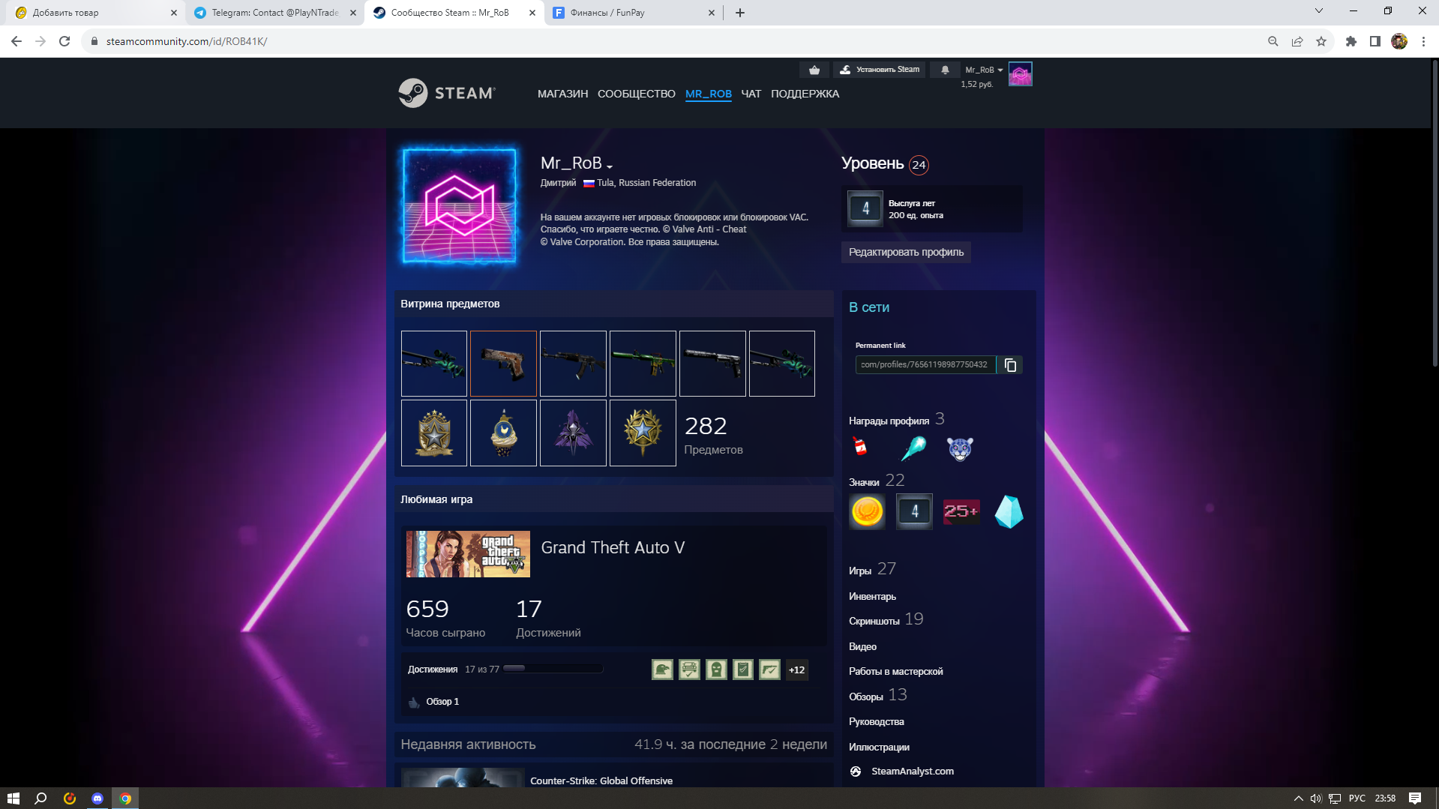Image resolution: width=1439 pixels, height=809 pixels.
Task: Open the Уровень 24 level link
Action: [885, 164]
